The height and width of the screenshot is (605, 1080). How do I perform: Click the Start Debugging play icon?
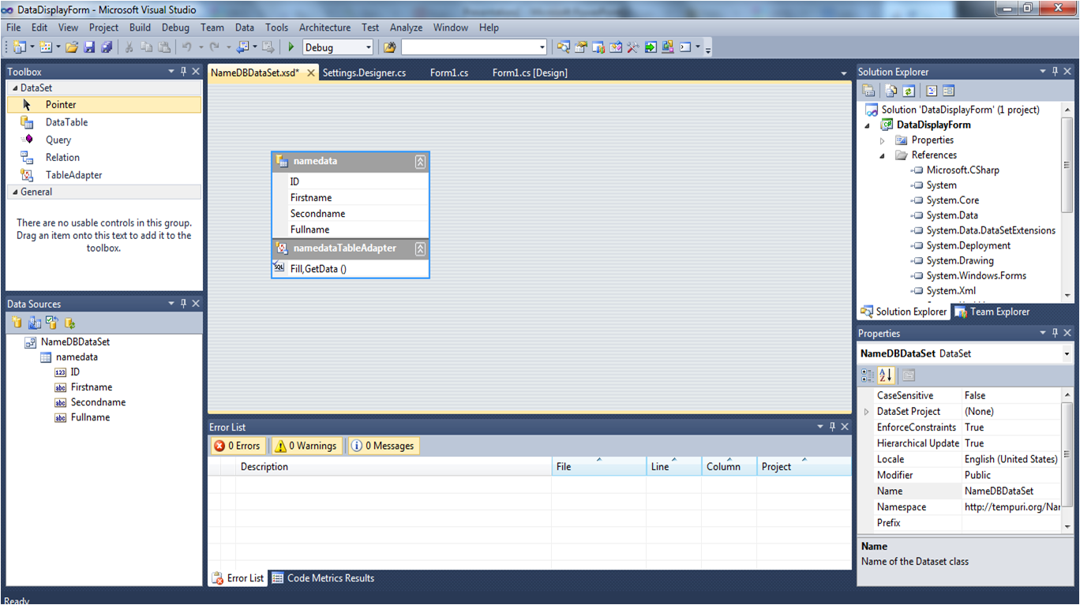coord(291,47)
